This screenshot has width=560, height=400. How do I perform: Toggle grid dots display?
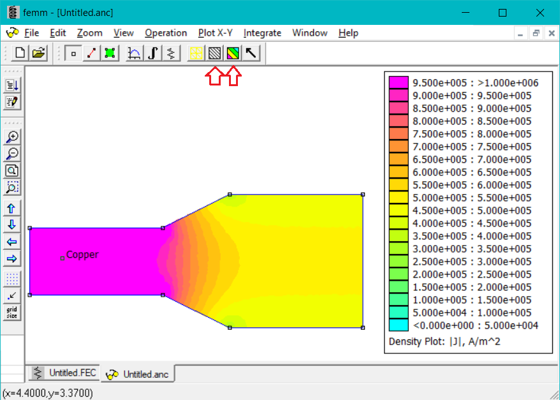point(12,279)
